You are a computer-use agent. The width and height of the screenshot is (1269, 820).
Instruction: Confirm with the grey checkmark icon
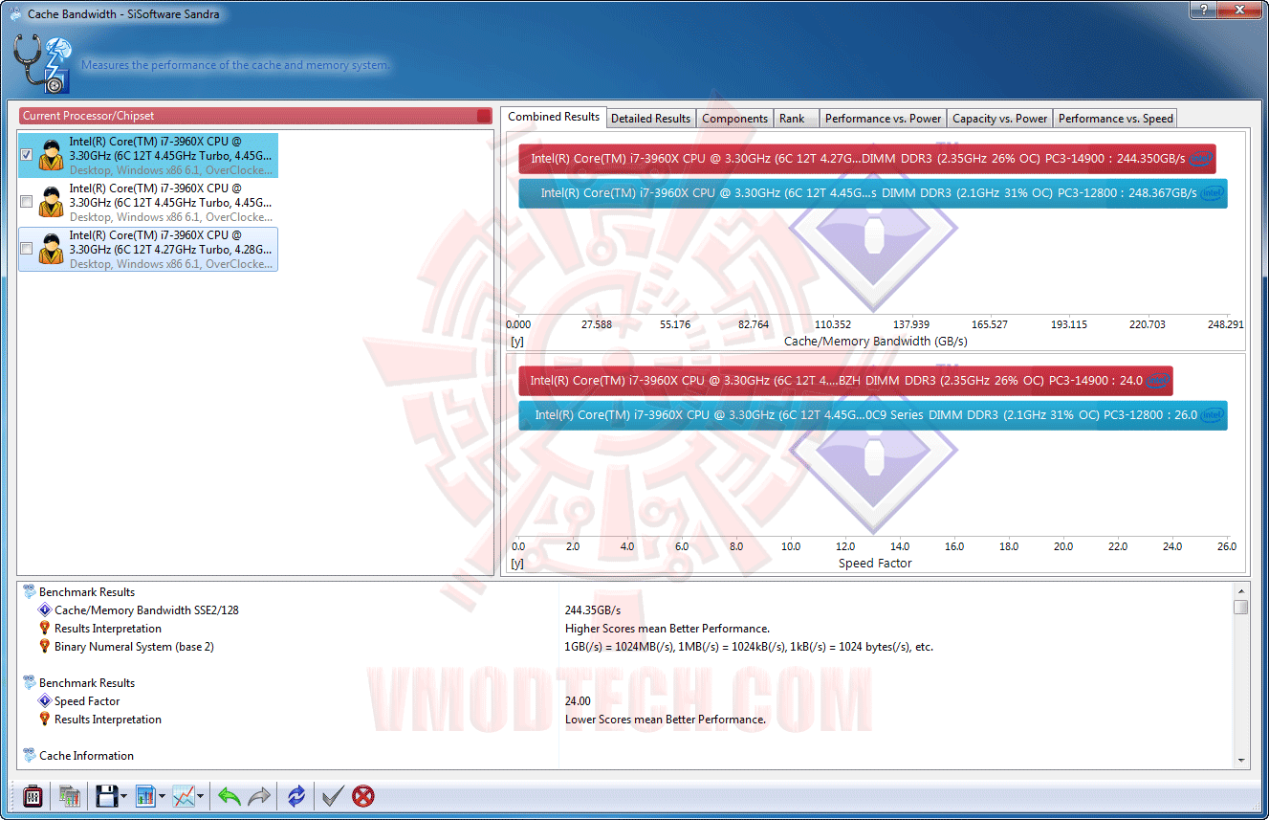click(332, 795)
